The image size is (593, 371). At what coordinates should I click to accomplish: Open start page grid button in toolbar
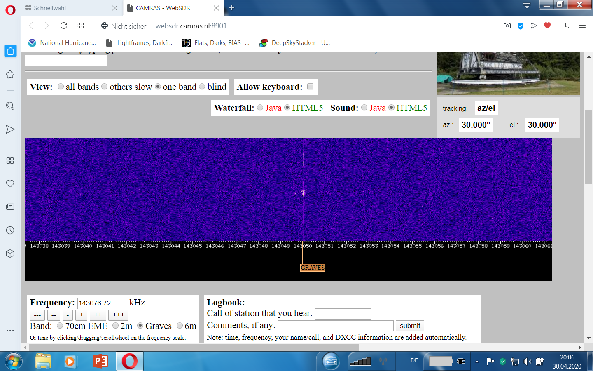tap(80, 26)
